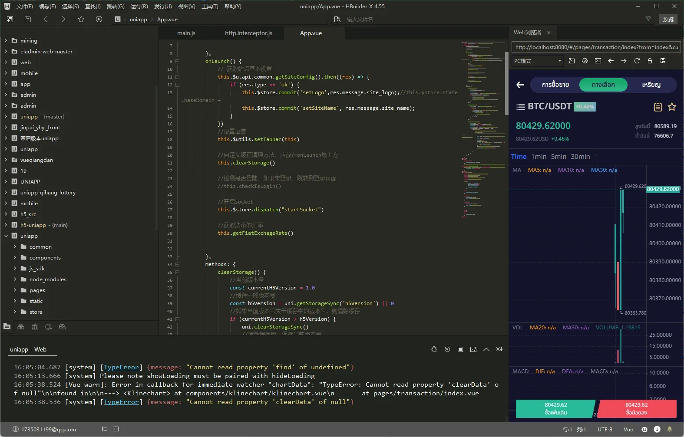Click the Run play icon in toolbar
This screenshot has width=684, height=437.
[99, 19]
